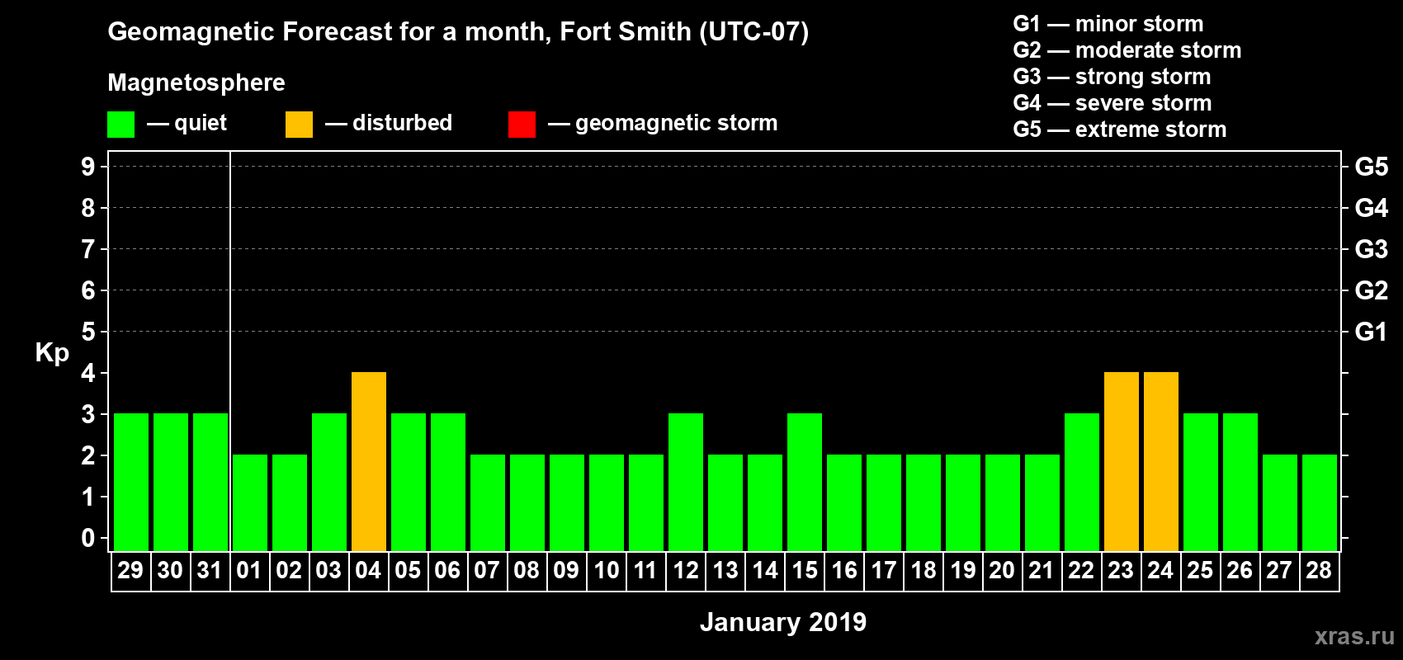Click the 'G3 — strong storm' legend line
The image size is (1403, 660).
(x=1112, y=77)
